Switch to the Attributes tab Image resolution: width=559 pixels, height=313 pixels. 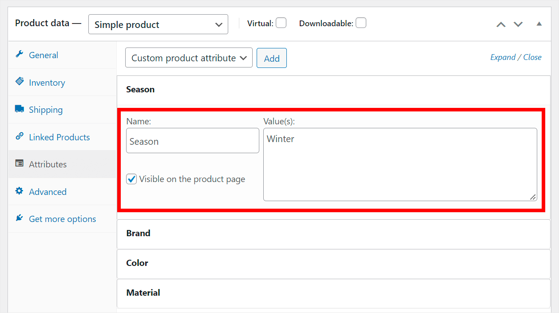[x=48, y=164]
